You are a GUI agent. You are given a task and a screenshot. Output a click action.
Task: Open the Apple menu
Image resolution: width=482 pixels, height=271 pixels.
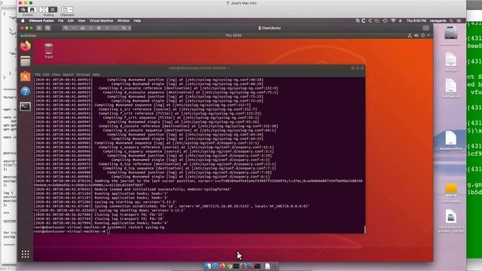pos(23,20)
